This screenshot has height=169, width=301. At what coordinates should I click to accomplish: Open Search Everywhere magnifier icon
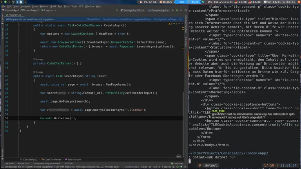(x=186, y=10)
